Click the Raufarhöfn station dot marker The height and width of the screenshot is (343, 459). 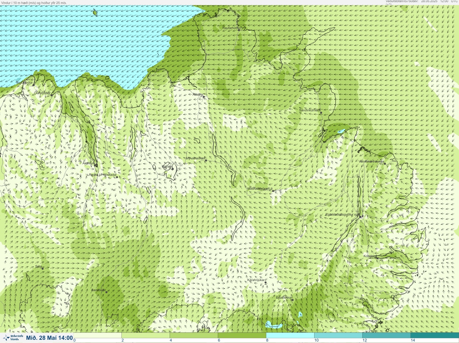click(x=239, y=30)
